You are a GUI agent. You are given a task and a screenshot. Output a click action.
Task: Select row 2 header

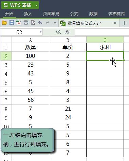(x=6, y=56)
